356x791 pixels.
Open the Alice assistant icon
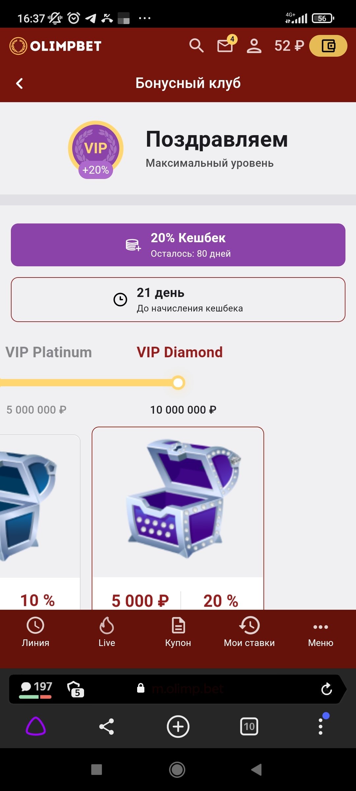click(x=36, y=726)
